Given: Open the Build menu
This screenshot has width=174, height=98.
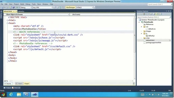Looking at the screenshot, I should 22,4.
